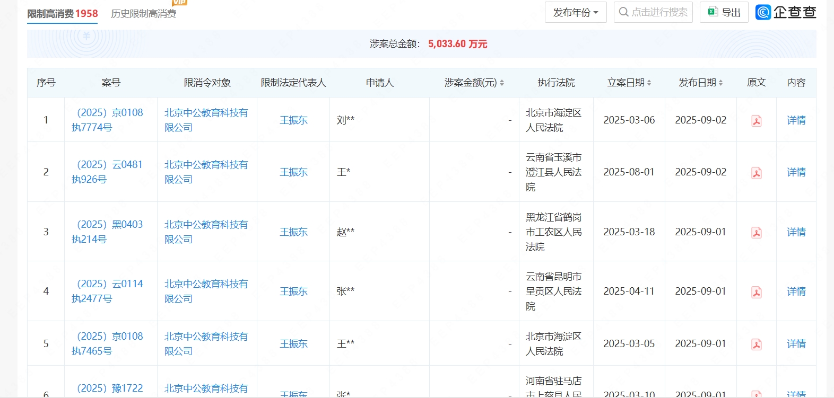Image resolution: width=834 pixels, height=398 pixels.
Task: Click the 5,033.60 万元 total amount
Action: tap(458, 44)
